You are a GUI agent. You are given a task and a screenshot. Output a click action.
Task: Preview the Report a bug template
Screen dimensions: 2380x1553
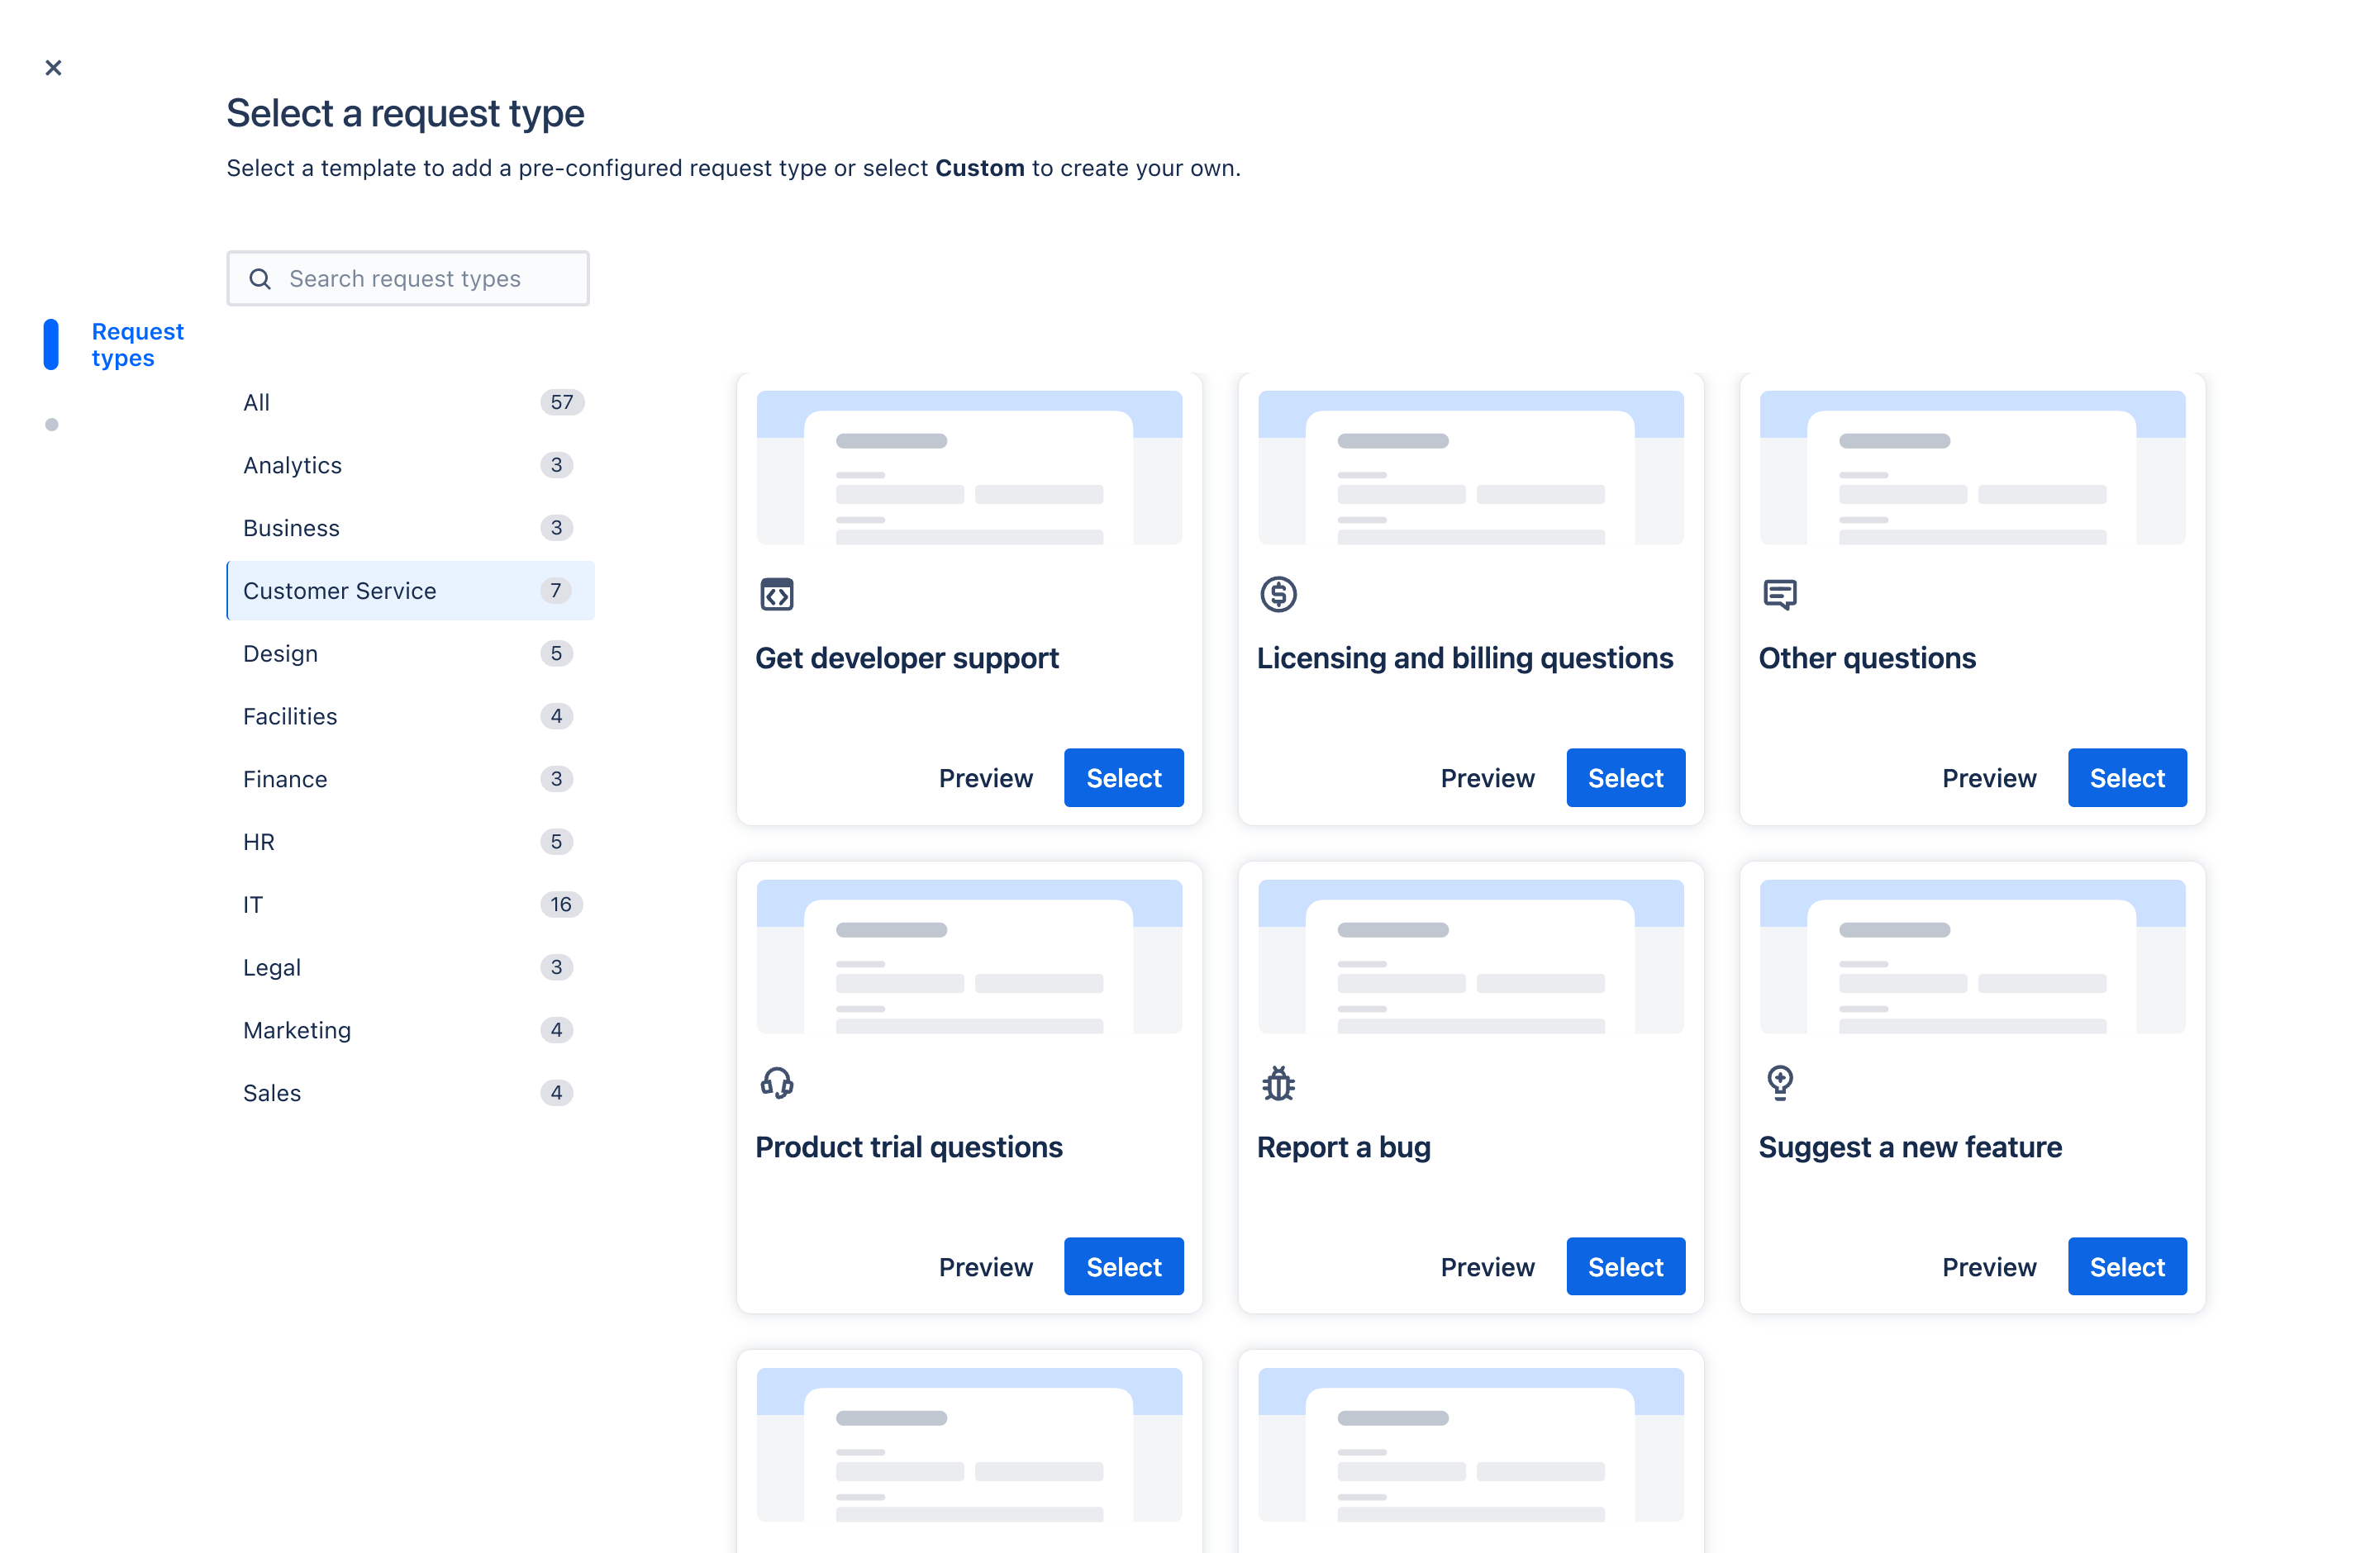1487,1267
